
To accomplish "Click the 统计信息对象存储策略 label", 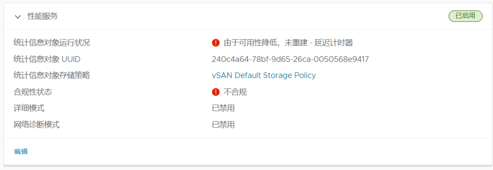I will (x=52, y=75).
